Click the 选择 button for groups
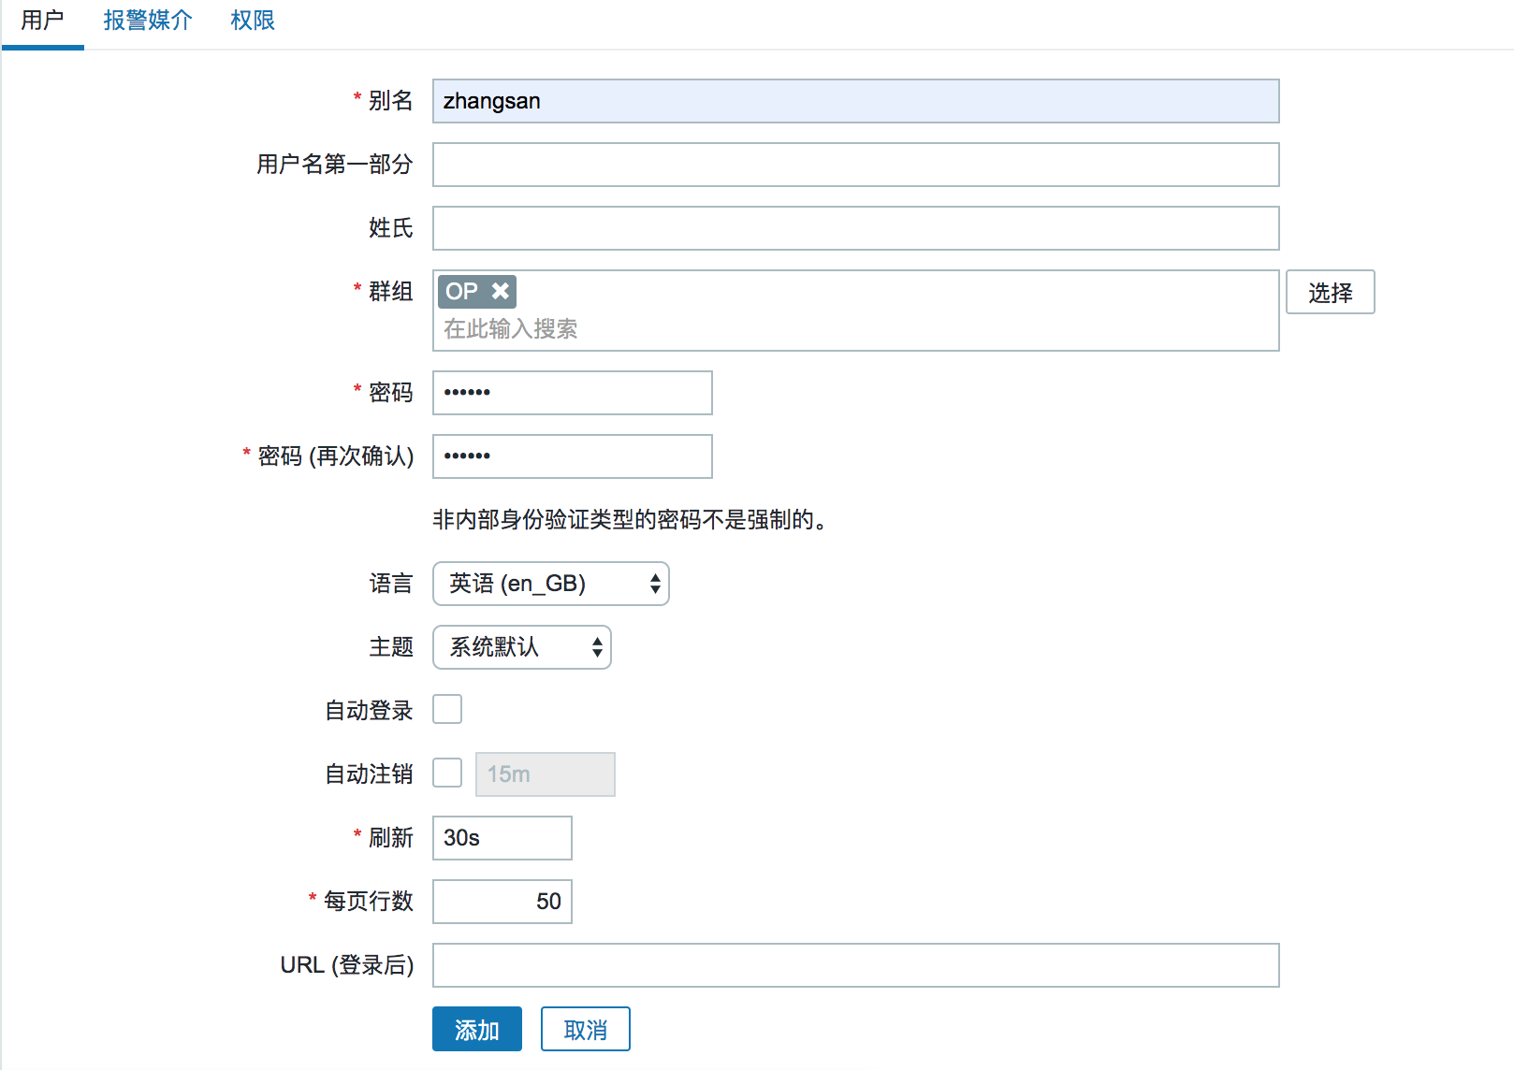This screenshot has height=1070, width=1514. tap(1331, 292)
